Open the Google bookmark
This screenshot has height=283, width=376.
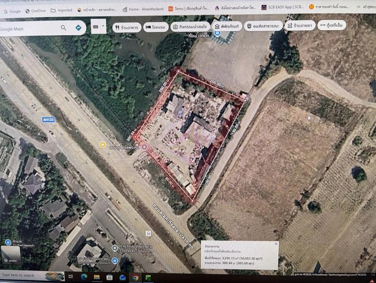pyautogui.click(x=12, y=11)
